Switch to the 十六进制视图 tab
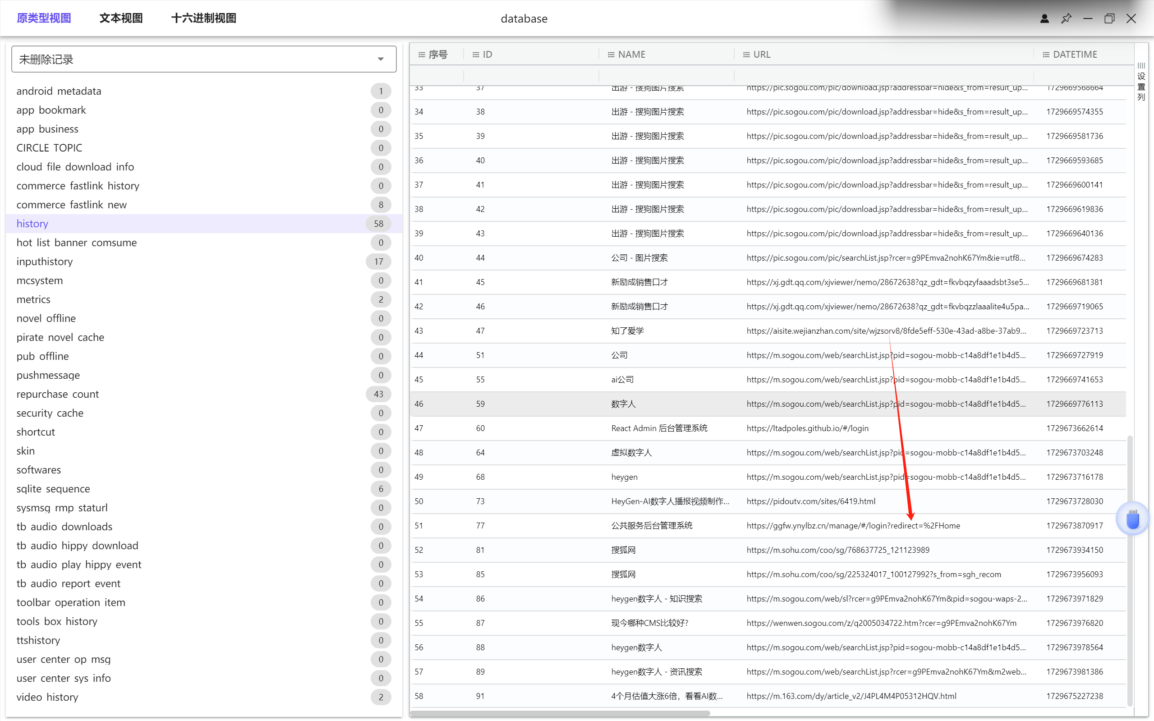Screen dimensions: 1154x721 coord(204,18)
